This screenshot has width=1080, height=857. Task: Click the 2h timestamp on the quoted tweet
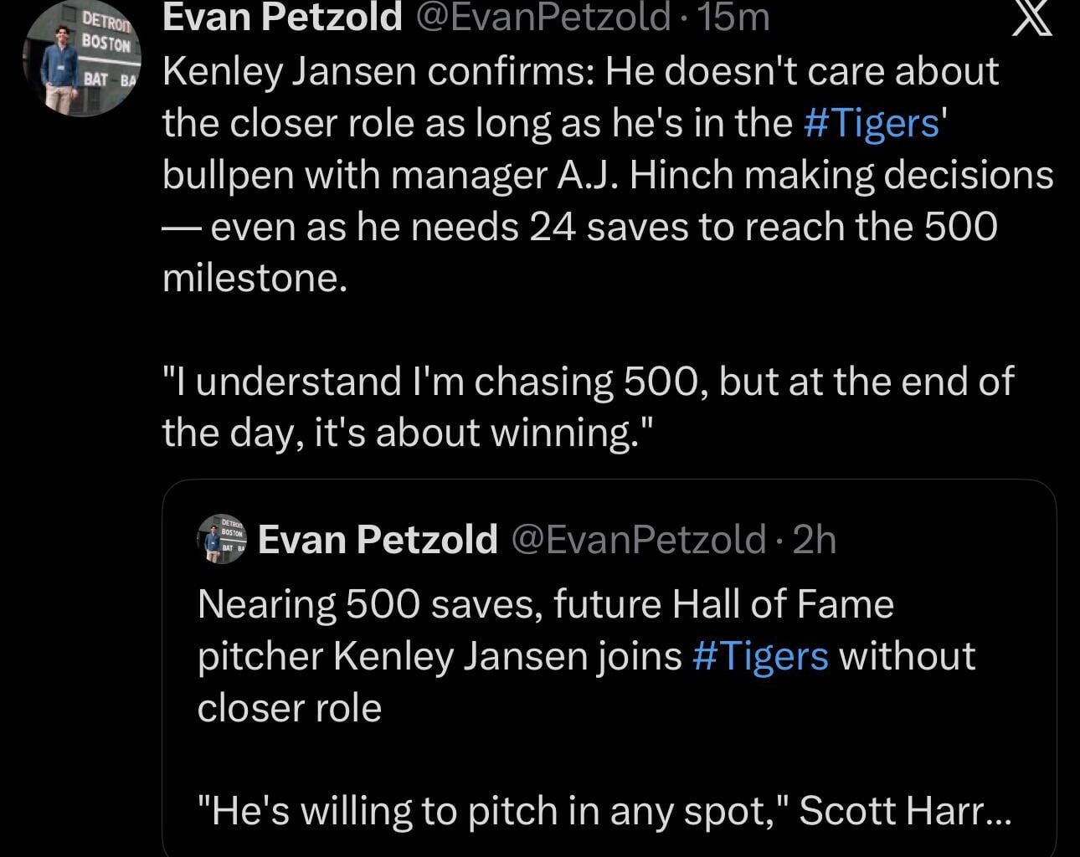814,540
